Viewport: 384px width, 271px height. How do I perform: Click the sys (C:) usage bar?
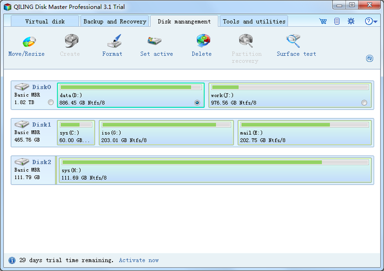pos(76,125)
